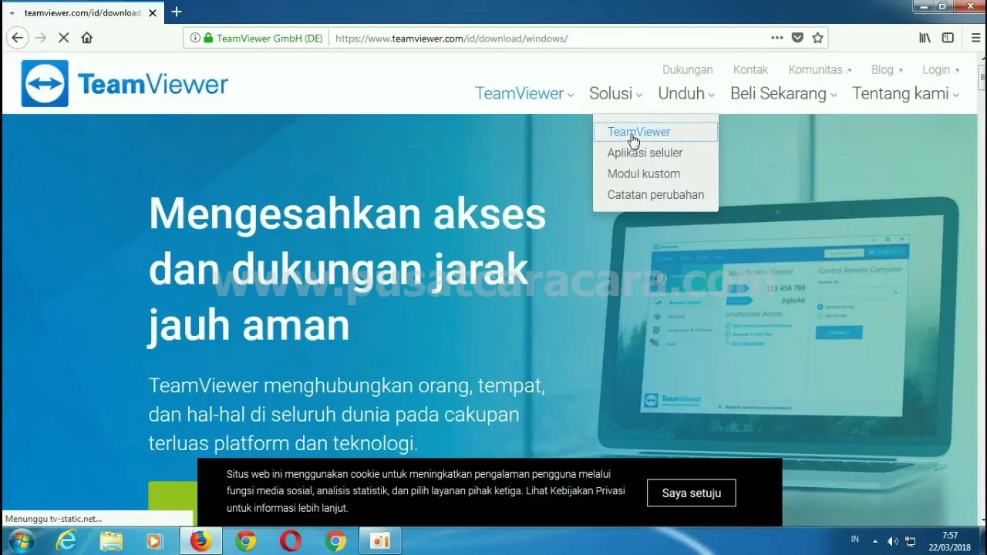This screenshot has width=987, height=555.
Task: Open the browser home page icon
Action: click(86, 38)
